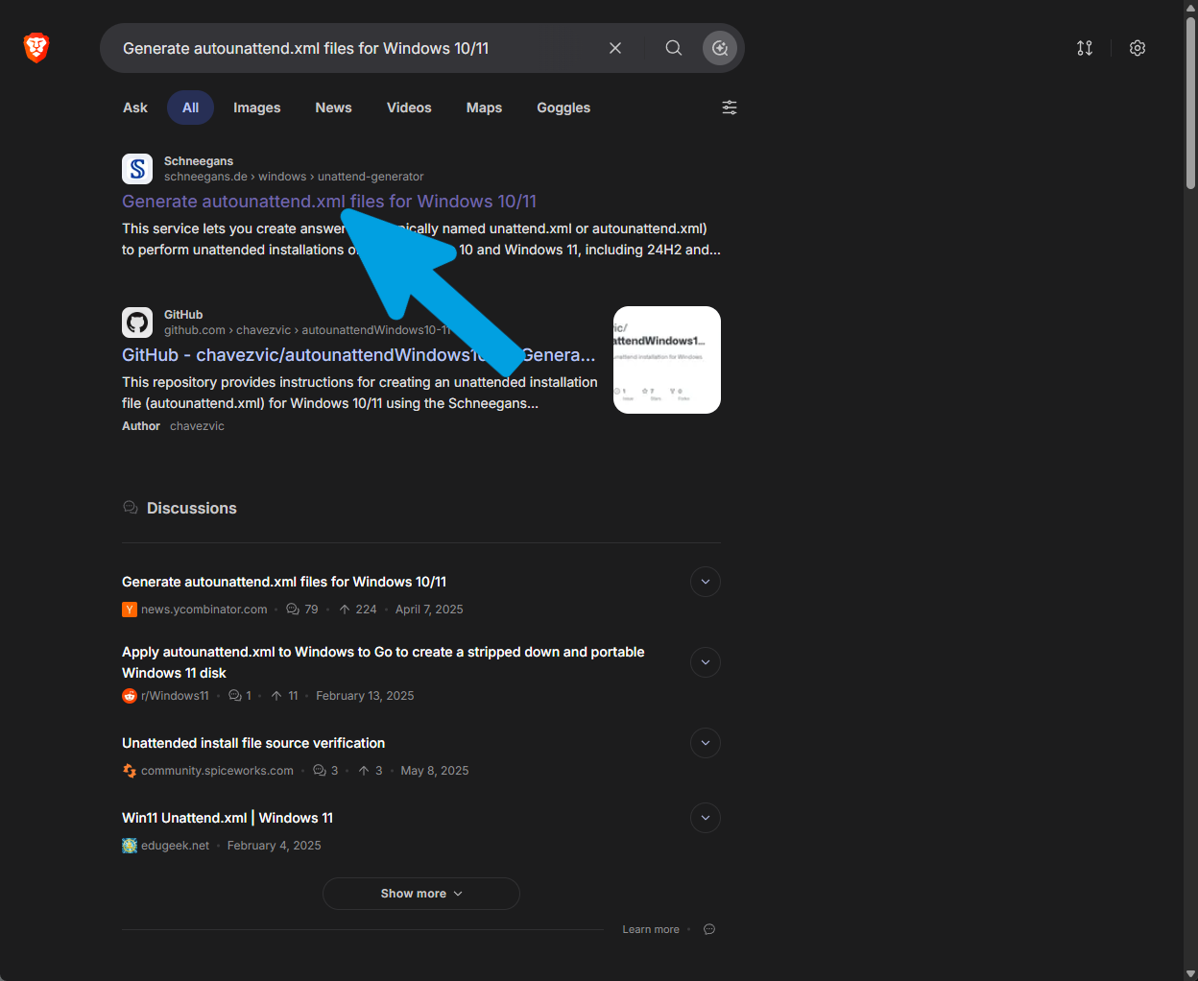Click the magnifying glass search icon

[x=674, y=48]
